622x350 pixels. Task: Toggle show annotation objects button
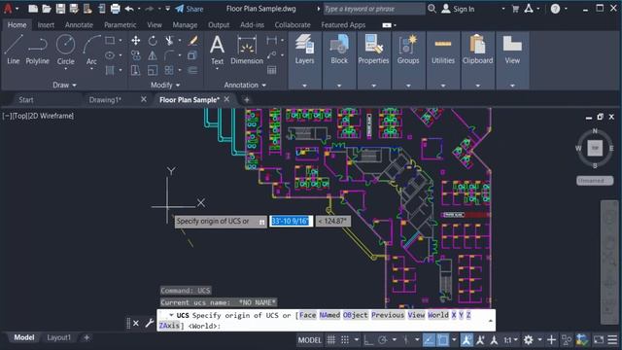coord(466,340)
